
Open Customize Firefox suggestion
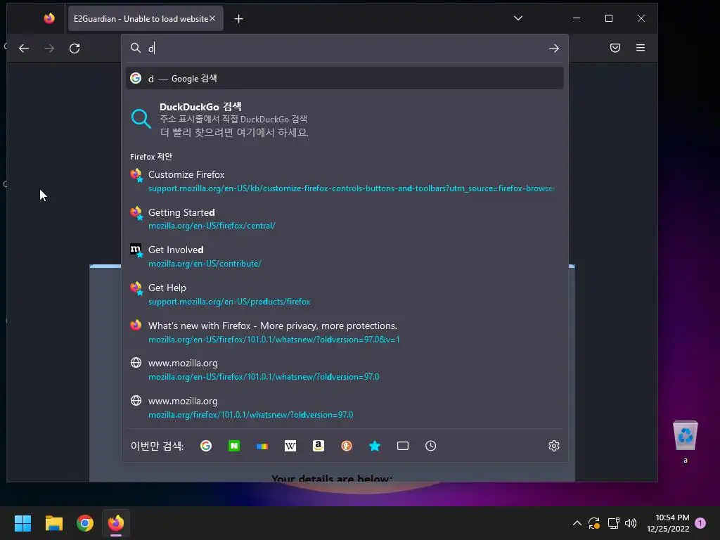coord(345,181)
